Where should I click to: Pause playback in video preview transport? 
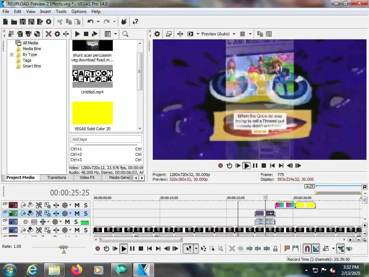(255, 166)
